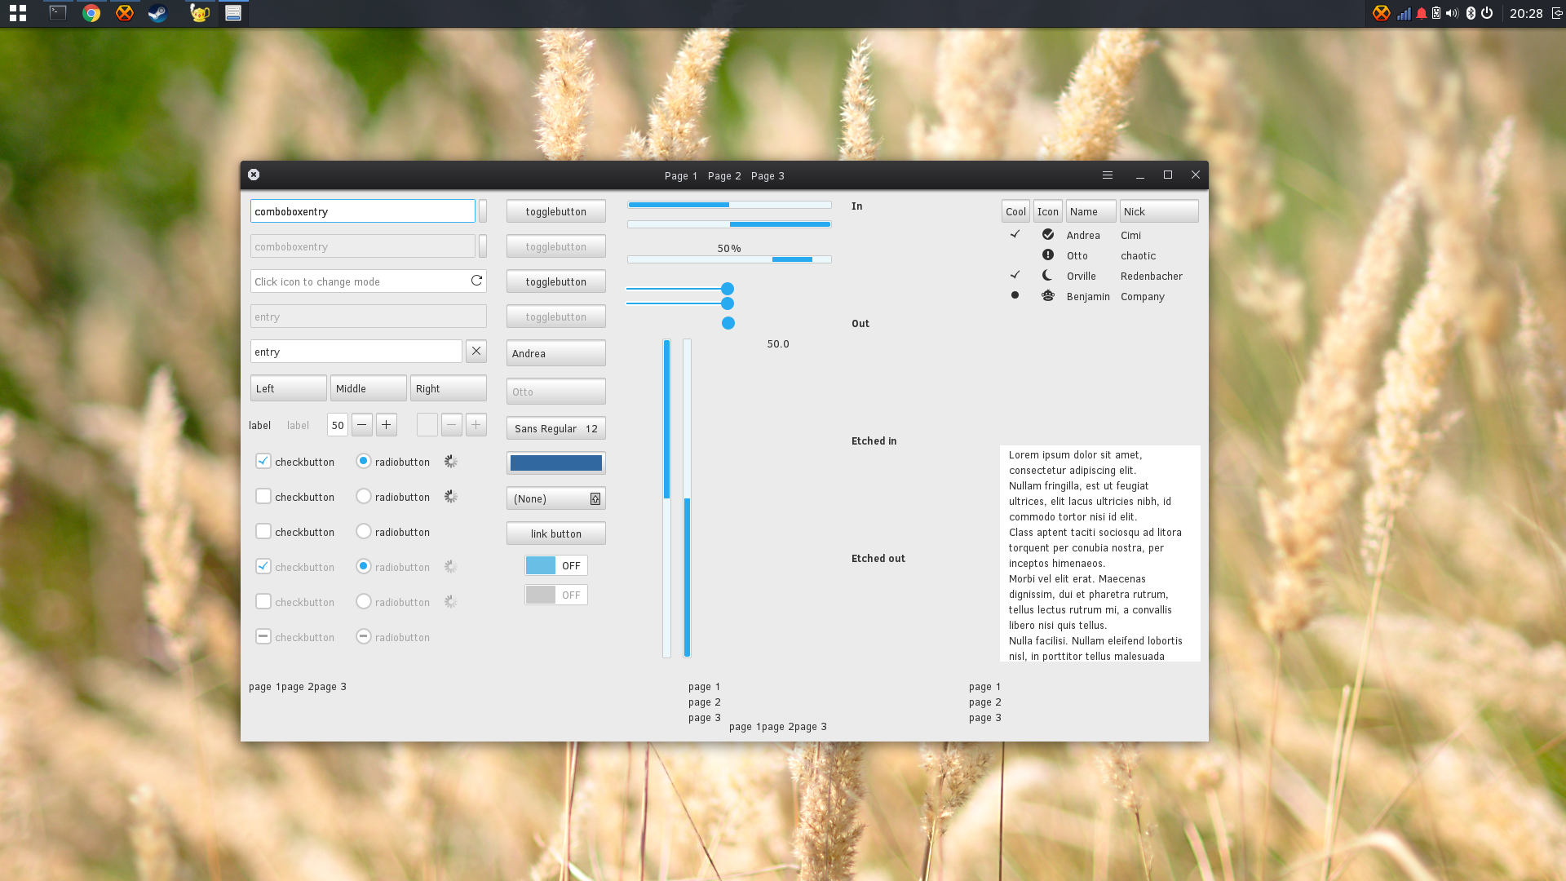Decrease the spin value 50 with minus
1566x881 pixels.
click(362, 425)
